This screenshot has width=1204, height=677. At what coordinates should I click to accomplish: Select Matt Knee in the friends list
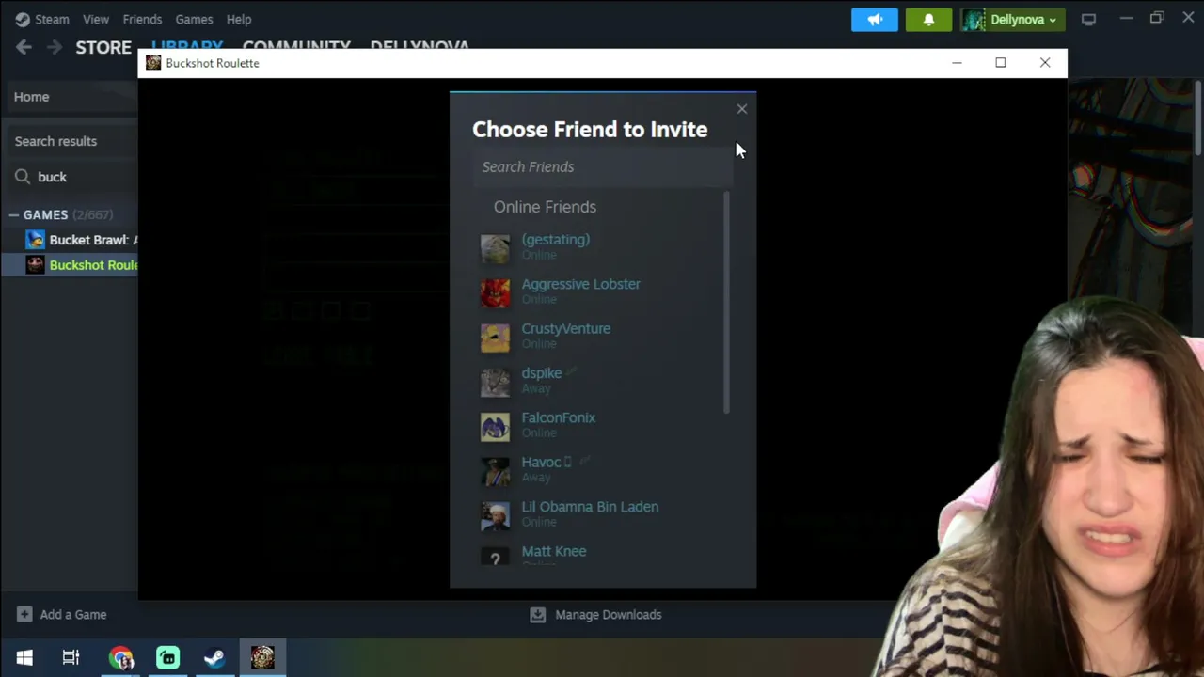[602, 557]
